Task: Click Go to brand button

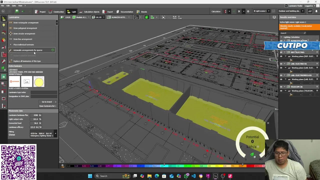Action: (x=48, y=102)
